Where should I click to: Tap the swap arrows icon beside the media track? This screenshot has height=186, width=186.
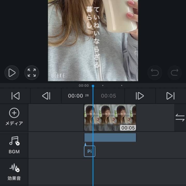point(180,118)
